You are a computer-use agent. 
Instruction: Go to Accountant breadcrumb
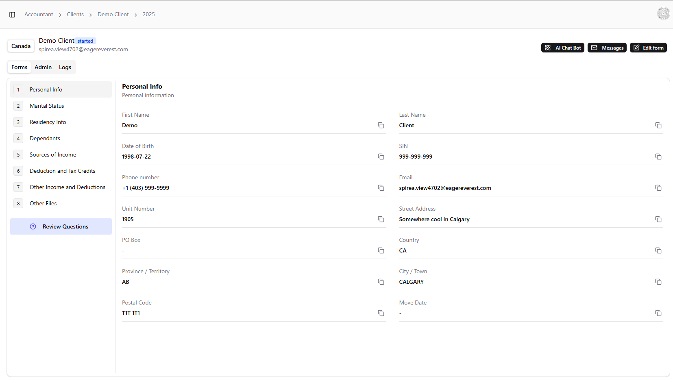pyautogui.click(x=39, y=14)
